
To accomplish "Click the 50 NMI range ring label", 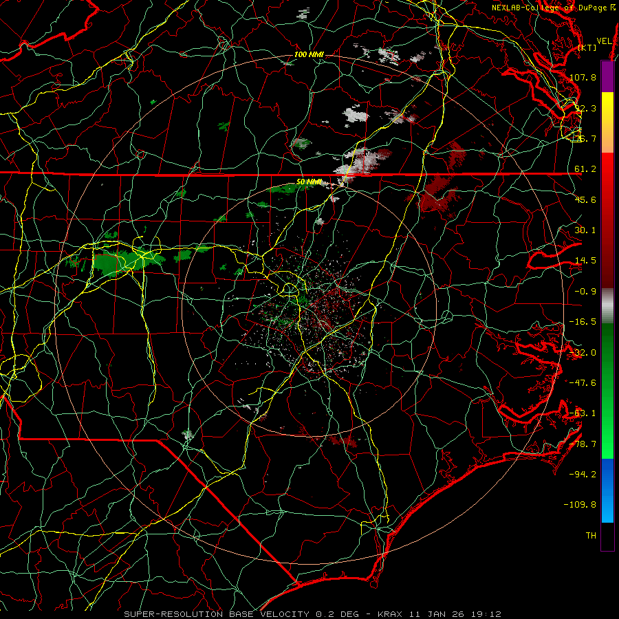I will pyautogui.click(x=309, y=182).
